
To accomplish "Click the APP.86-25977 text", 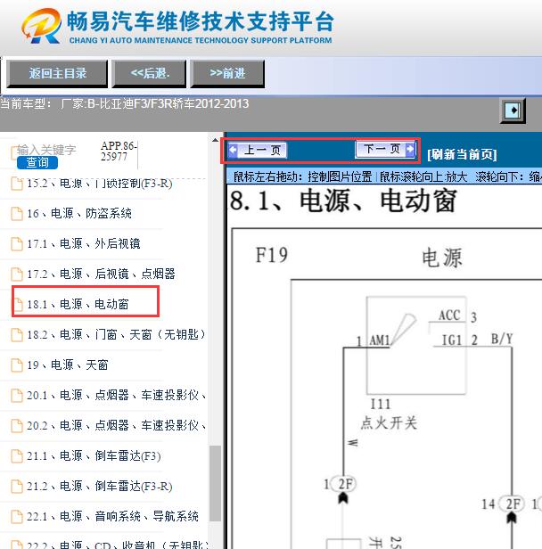I will [119, 151].
